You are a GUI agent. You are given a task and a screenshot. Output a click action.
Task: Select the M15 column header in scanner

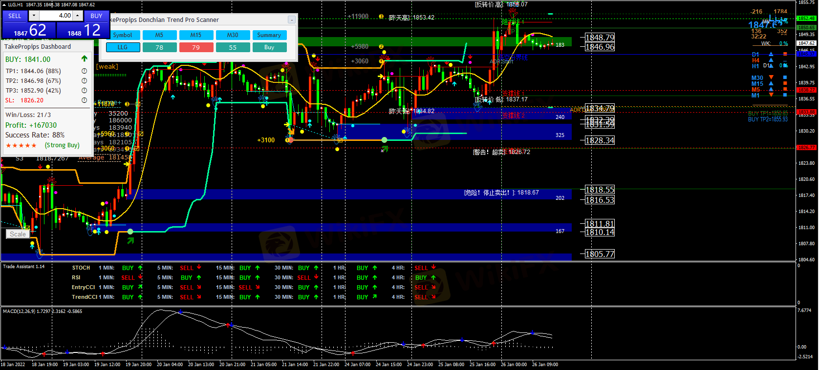(196, 35)
